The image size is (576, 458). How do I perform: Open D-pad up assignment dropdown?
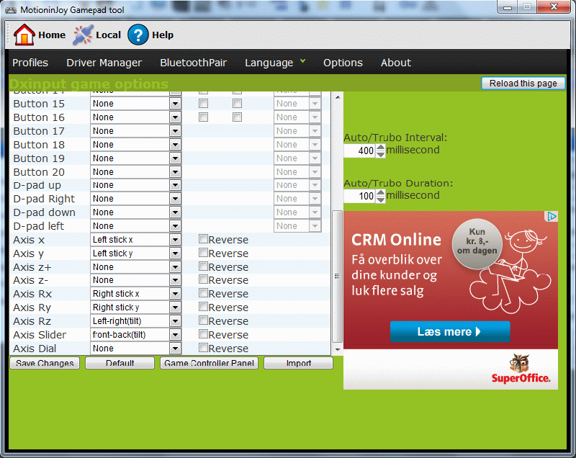coord(175,186)
